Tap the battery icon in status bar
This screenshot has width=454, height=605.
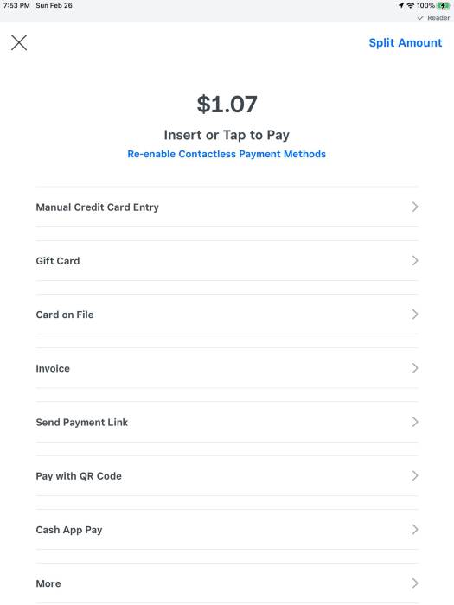[x=444, y=5]
